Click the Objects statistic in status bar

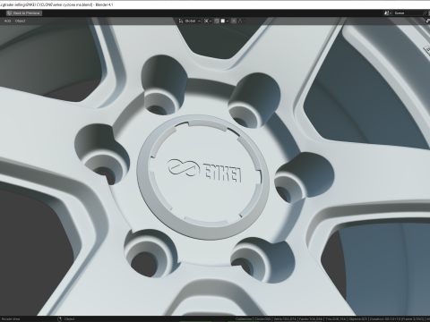click(357, 319)
